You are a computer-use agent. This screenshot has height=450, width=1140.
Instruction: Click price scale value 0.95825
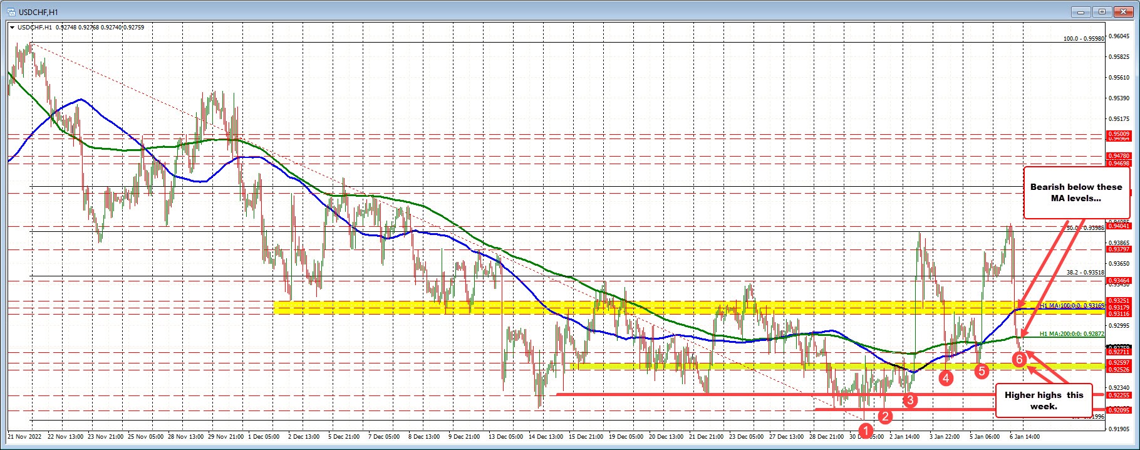[x=1119, y=56]
